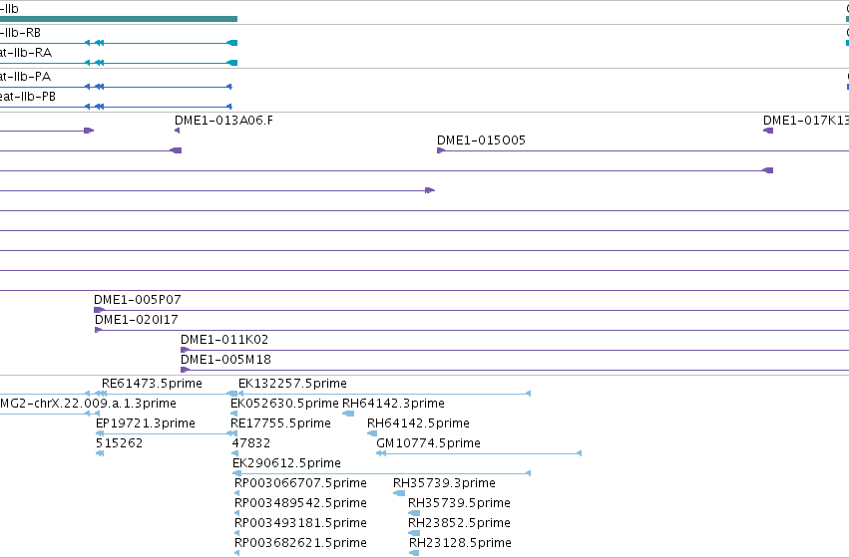The width and height of the screenshot is (849, 558).
Task: Select the EK290612.5prime EST label
Action: coord(286,464)
